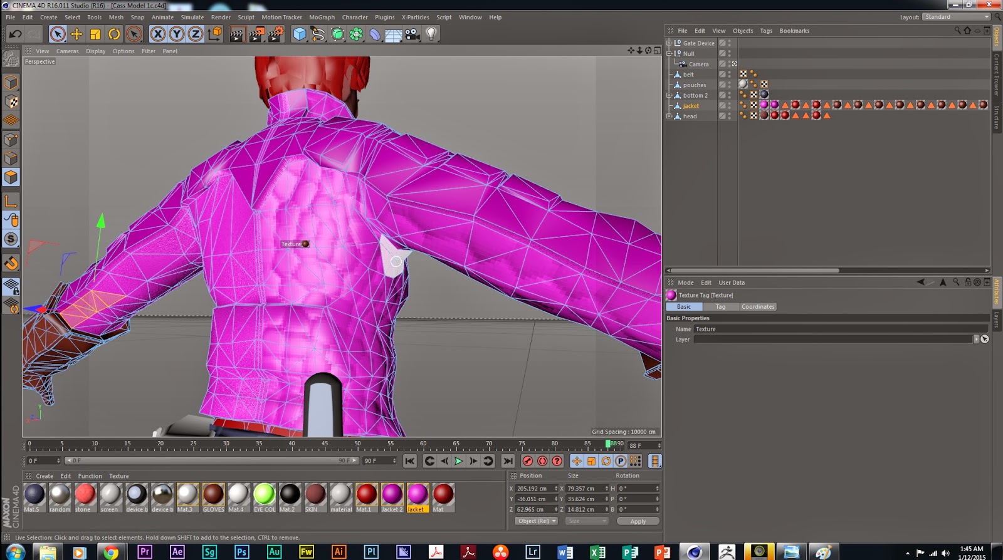1003x560 pixels.
Task: Click the green subdivision cage icon
Action: [337, 34]
